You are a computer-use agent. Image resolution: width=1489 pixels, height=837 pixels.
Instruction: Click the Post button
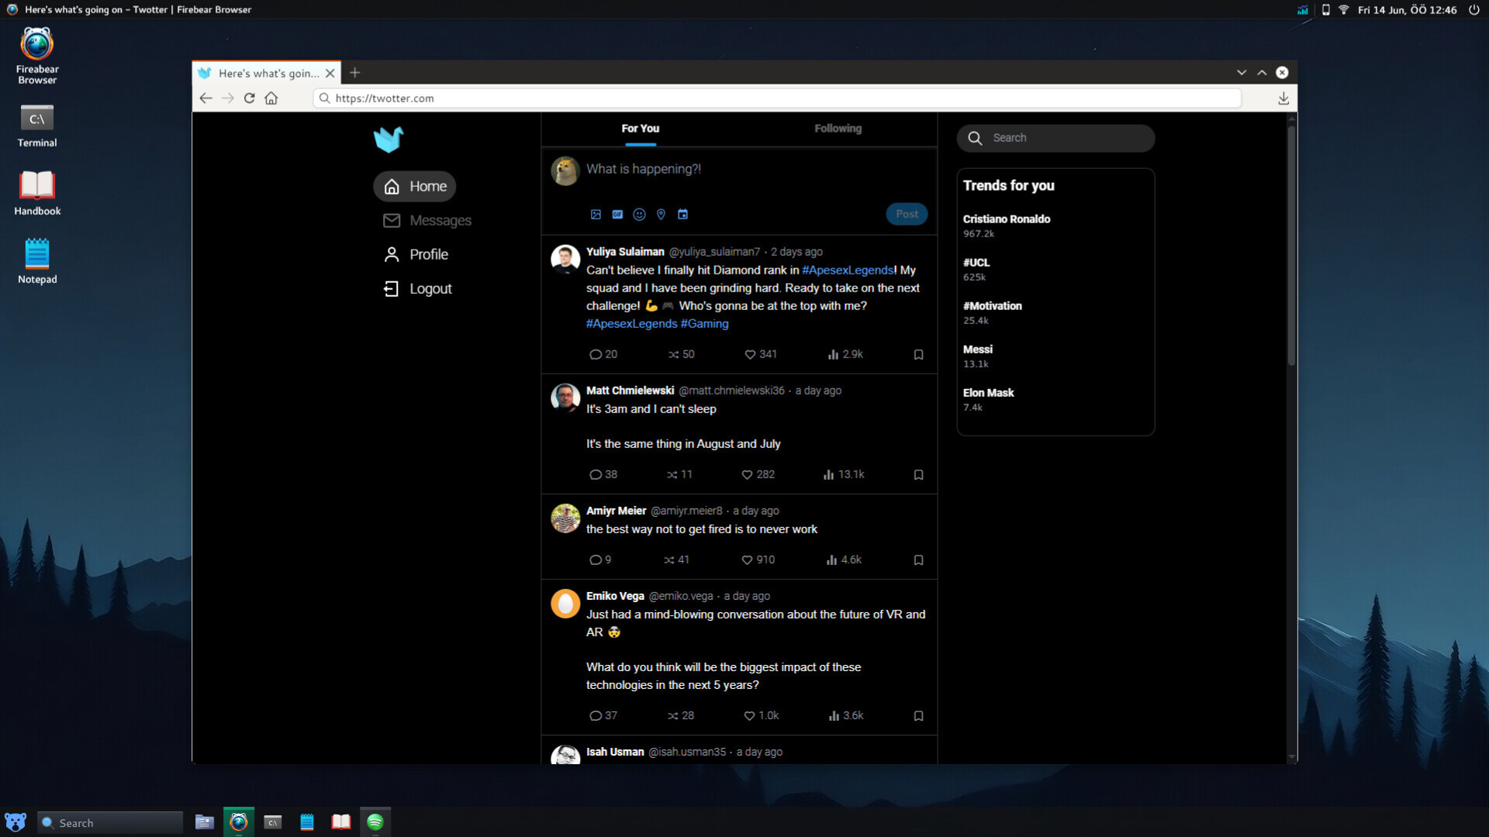pyautogui.click(x=906, y=214)
